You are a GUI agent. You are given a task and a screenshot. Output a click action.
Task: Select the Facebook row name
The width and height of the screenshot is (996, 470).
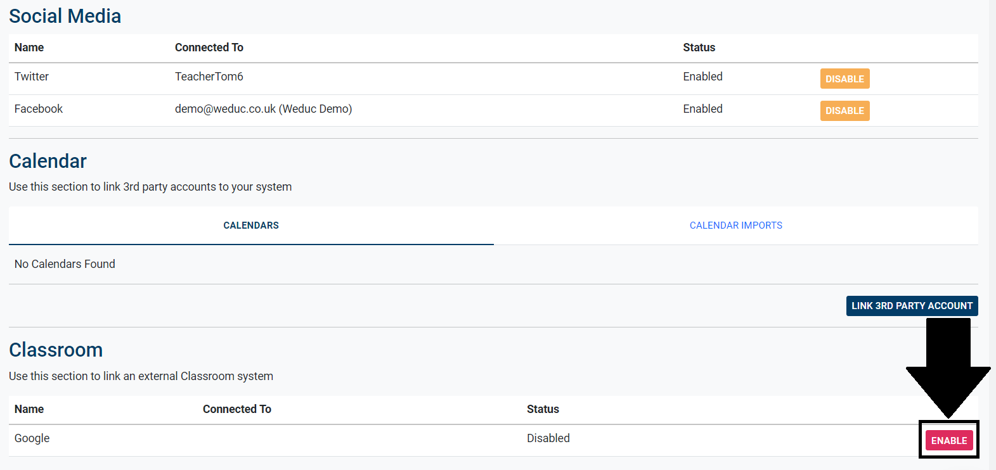click(x=39, y=109)
